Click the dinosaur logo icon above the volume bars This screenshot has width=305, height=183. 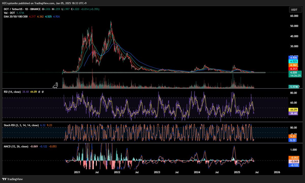pos(55,86)
